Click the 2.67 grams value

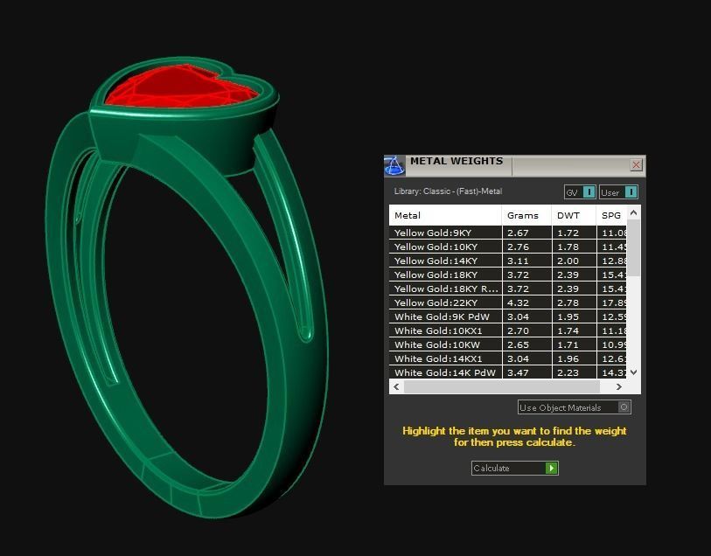coord(518,233)
